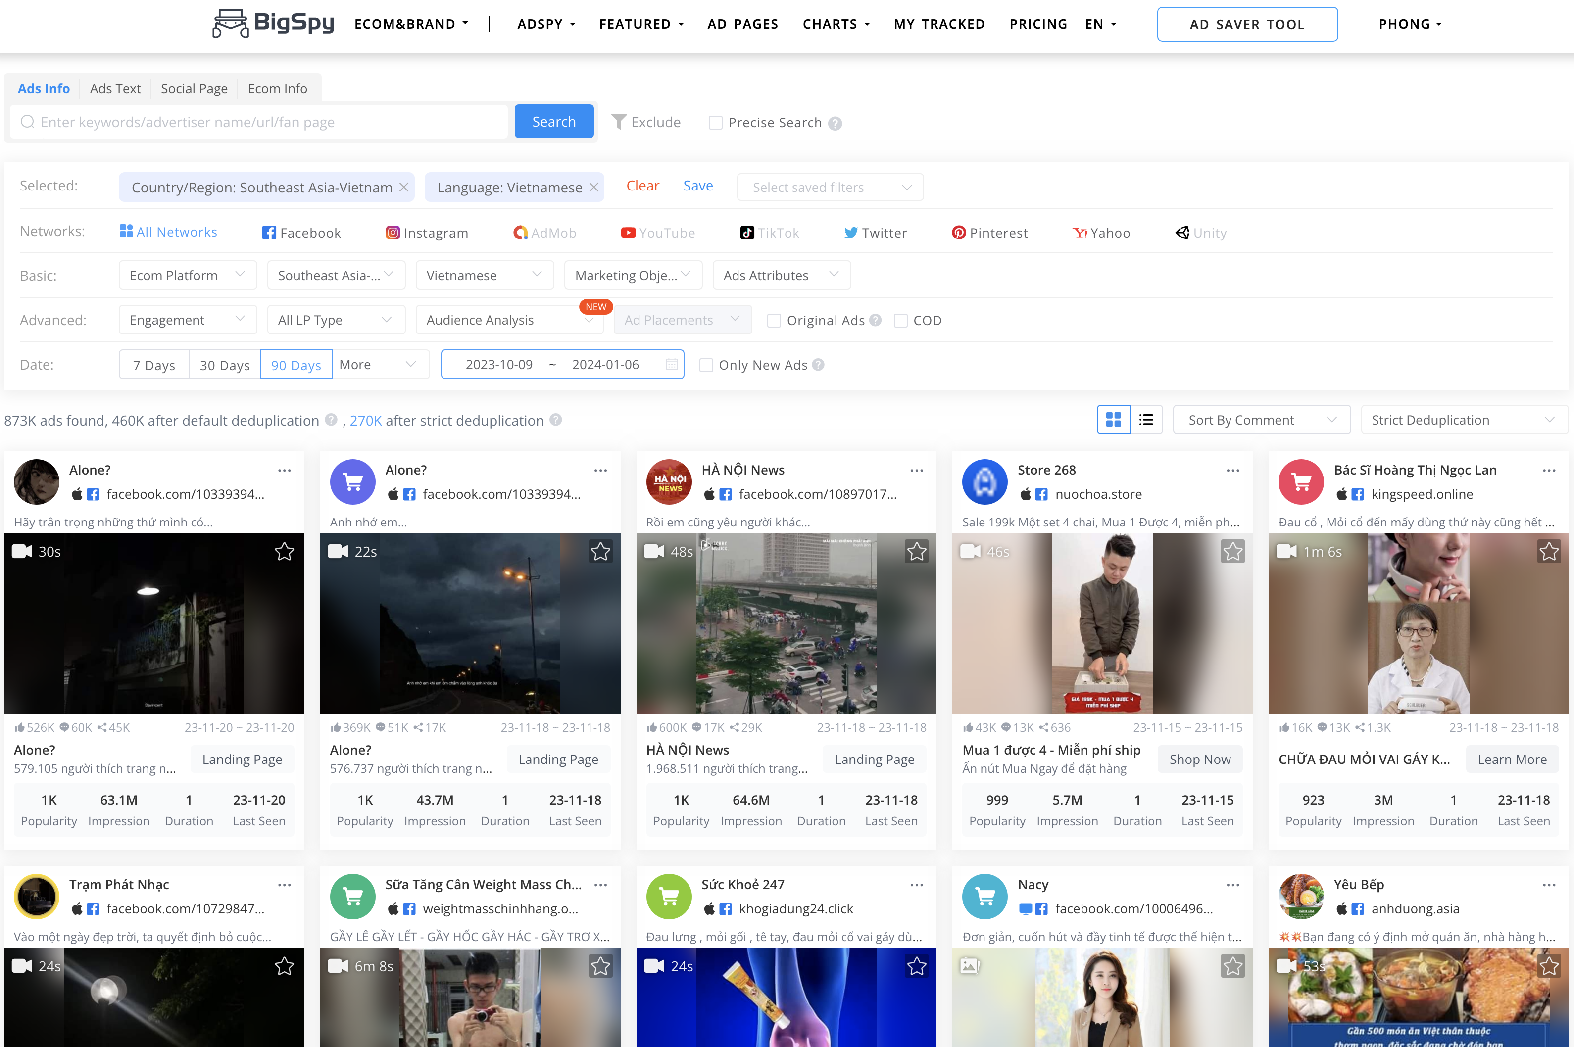Enable Only New Ads checkbox
1574x1047 pixels.
point(706,365)
